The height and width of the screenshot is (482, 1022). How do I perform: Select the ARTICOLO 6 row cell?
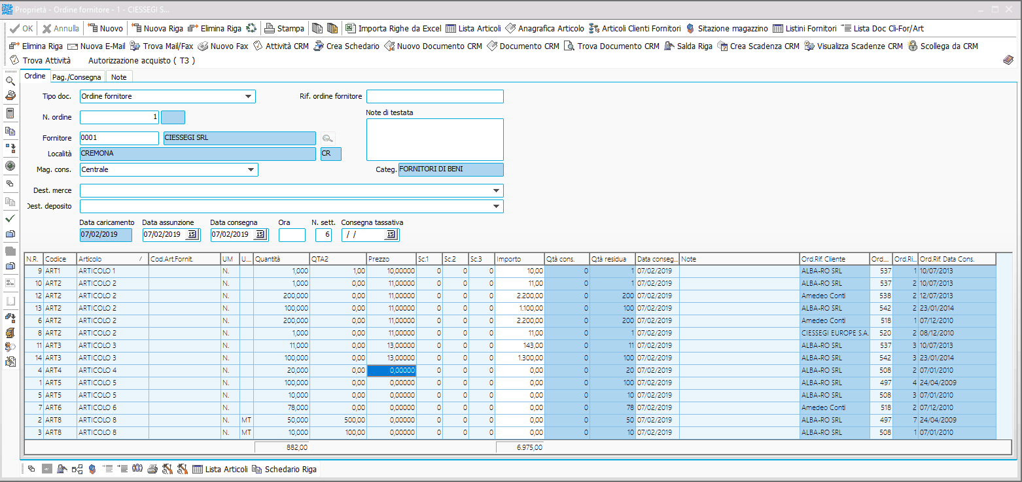pos(112,407)
